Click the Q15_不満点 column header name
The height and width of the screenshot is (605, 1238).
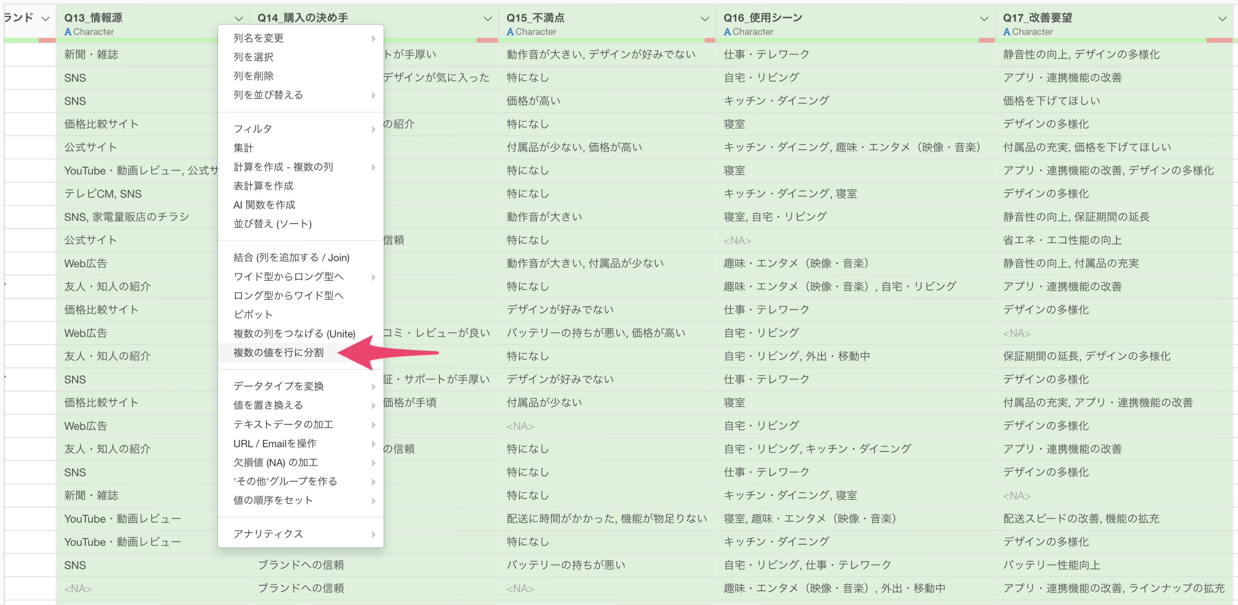click(x=535, y=18)
